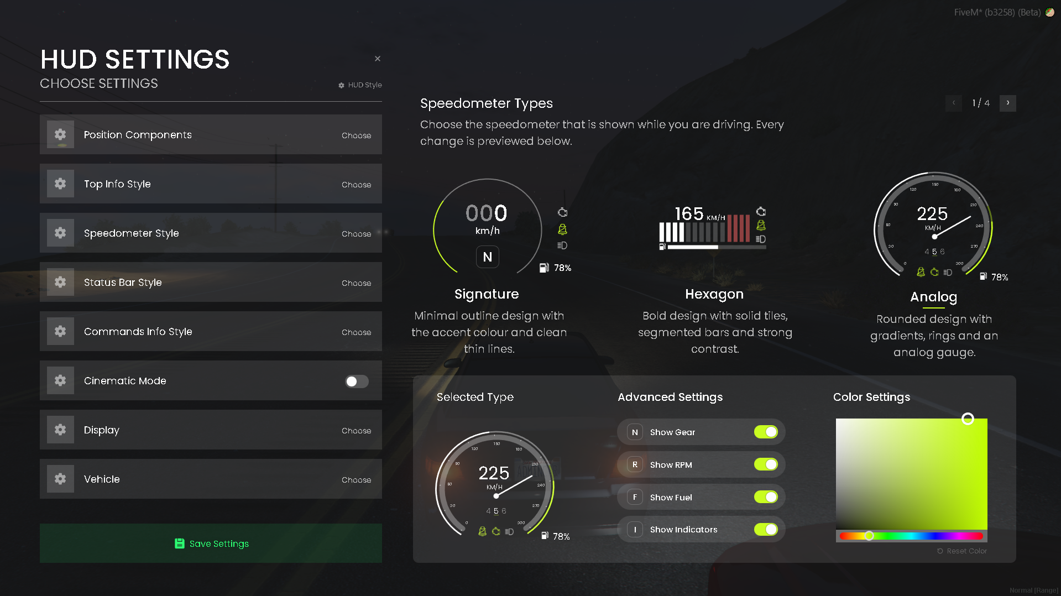Disable the Show RPM toggle
This screenshot has height=596, width=1061.
point(766,464)
